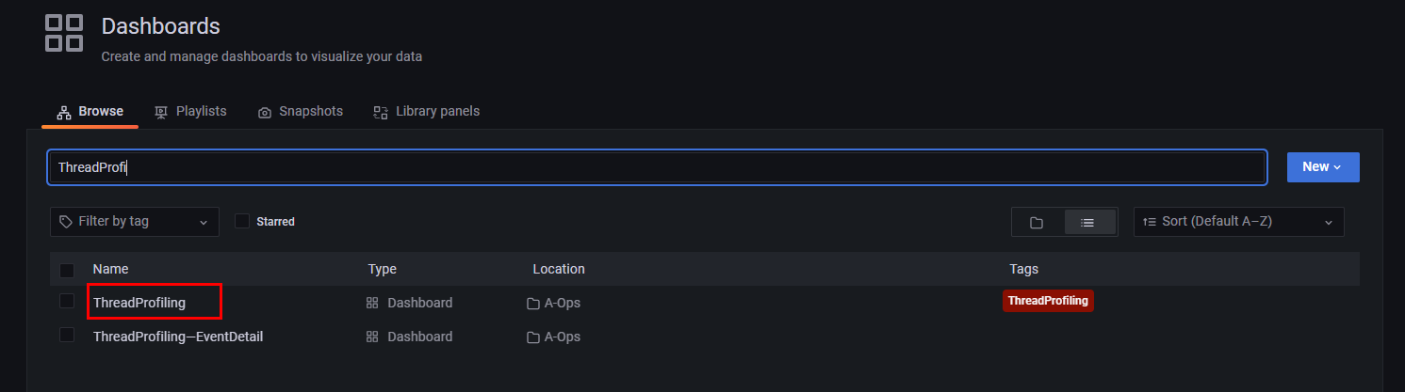Check the ThreadProfiling—EventDetail row checkbox

67,335
